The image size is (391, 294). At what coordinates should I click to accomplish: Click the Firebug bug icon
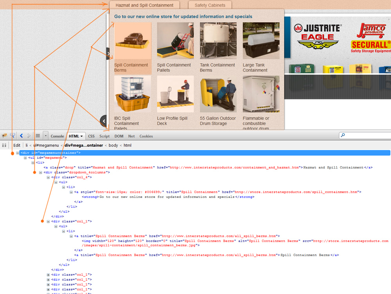tap(4, 136)
